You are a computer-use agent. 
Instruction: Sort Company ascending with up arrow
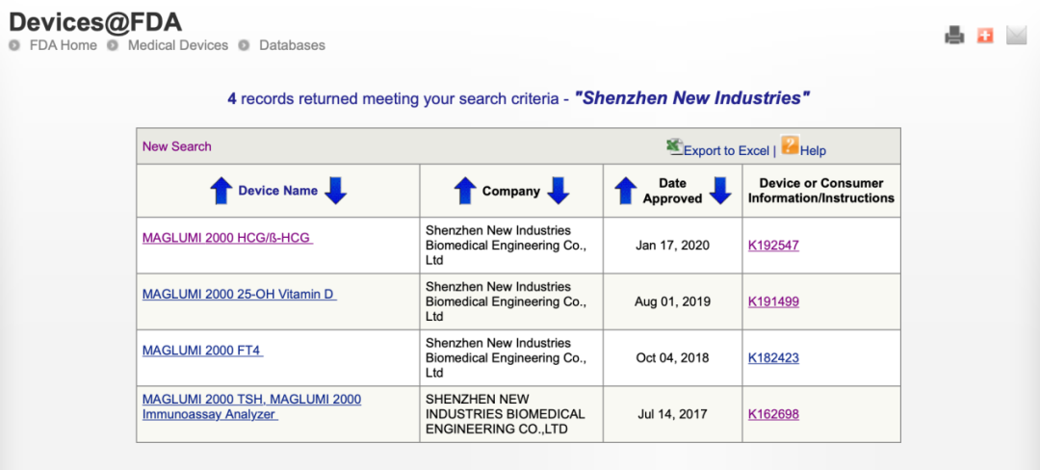465,191
